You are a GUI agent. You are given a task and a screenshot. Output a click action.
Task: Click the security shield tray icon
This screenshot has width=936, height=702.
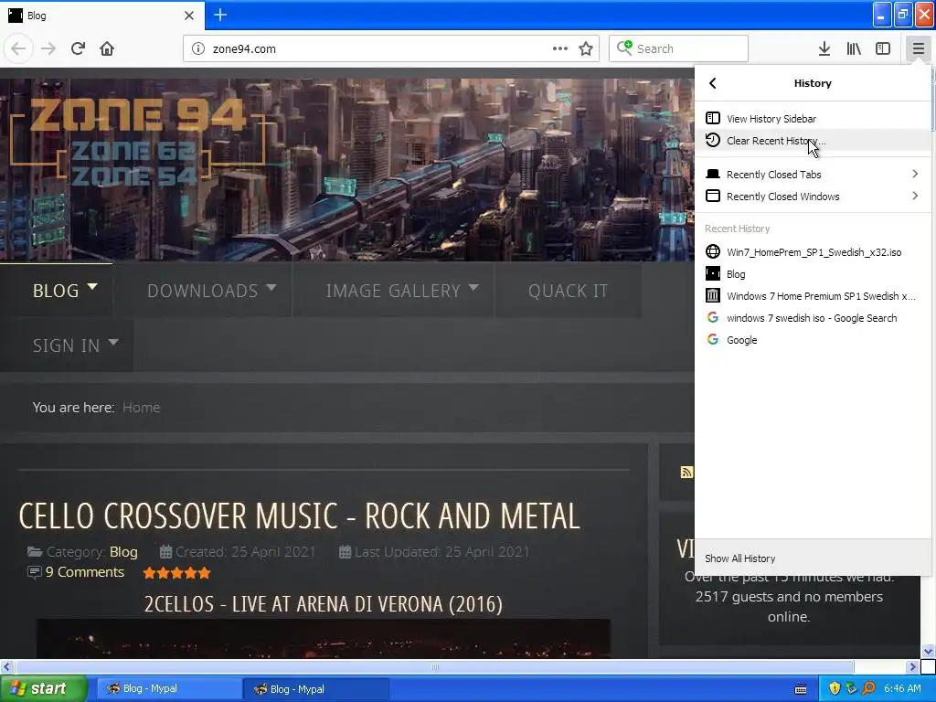pyautogui.click(x=835, y=689)
